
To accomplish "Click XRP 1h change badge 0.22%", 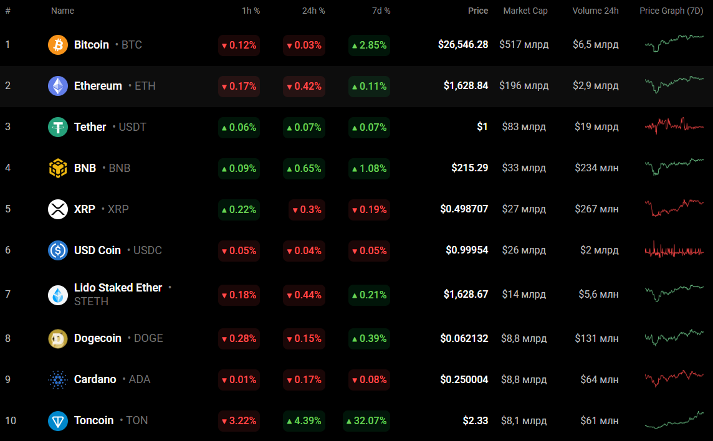I will [239, 209].
